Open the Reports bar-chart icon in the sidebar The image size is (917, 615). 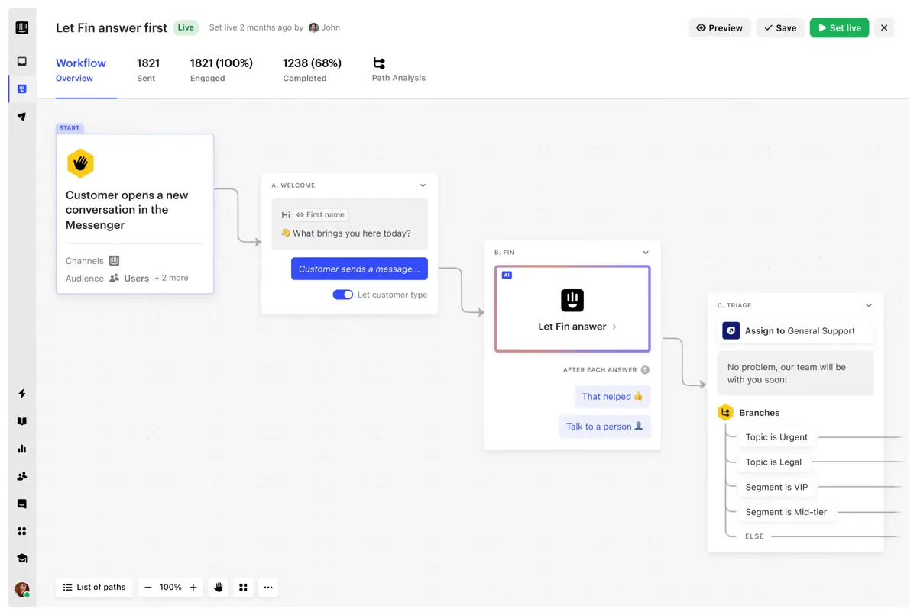coord(21,449)
